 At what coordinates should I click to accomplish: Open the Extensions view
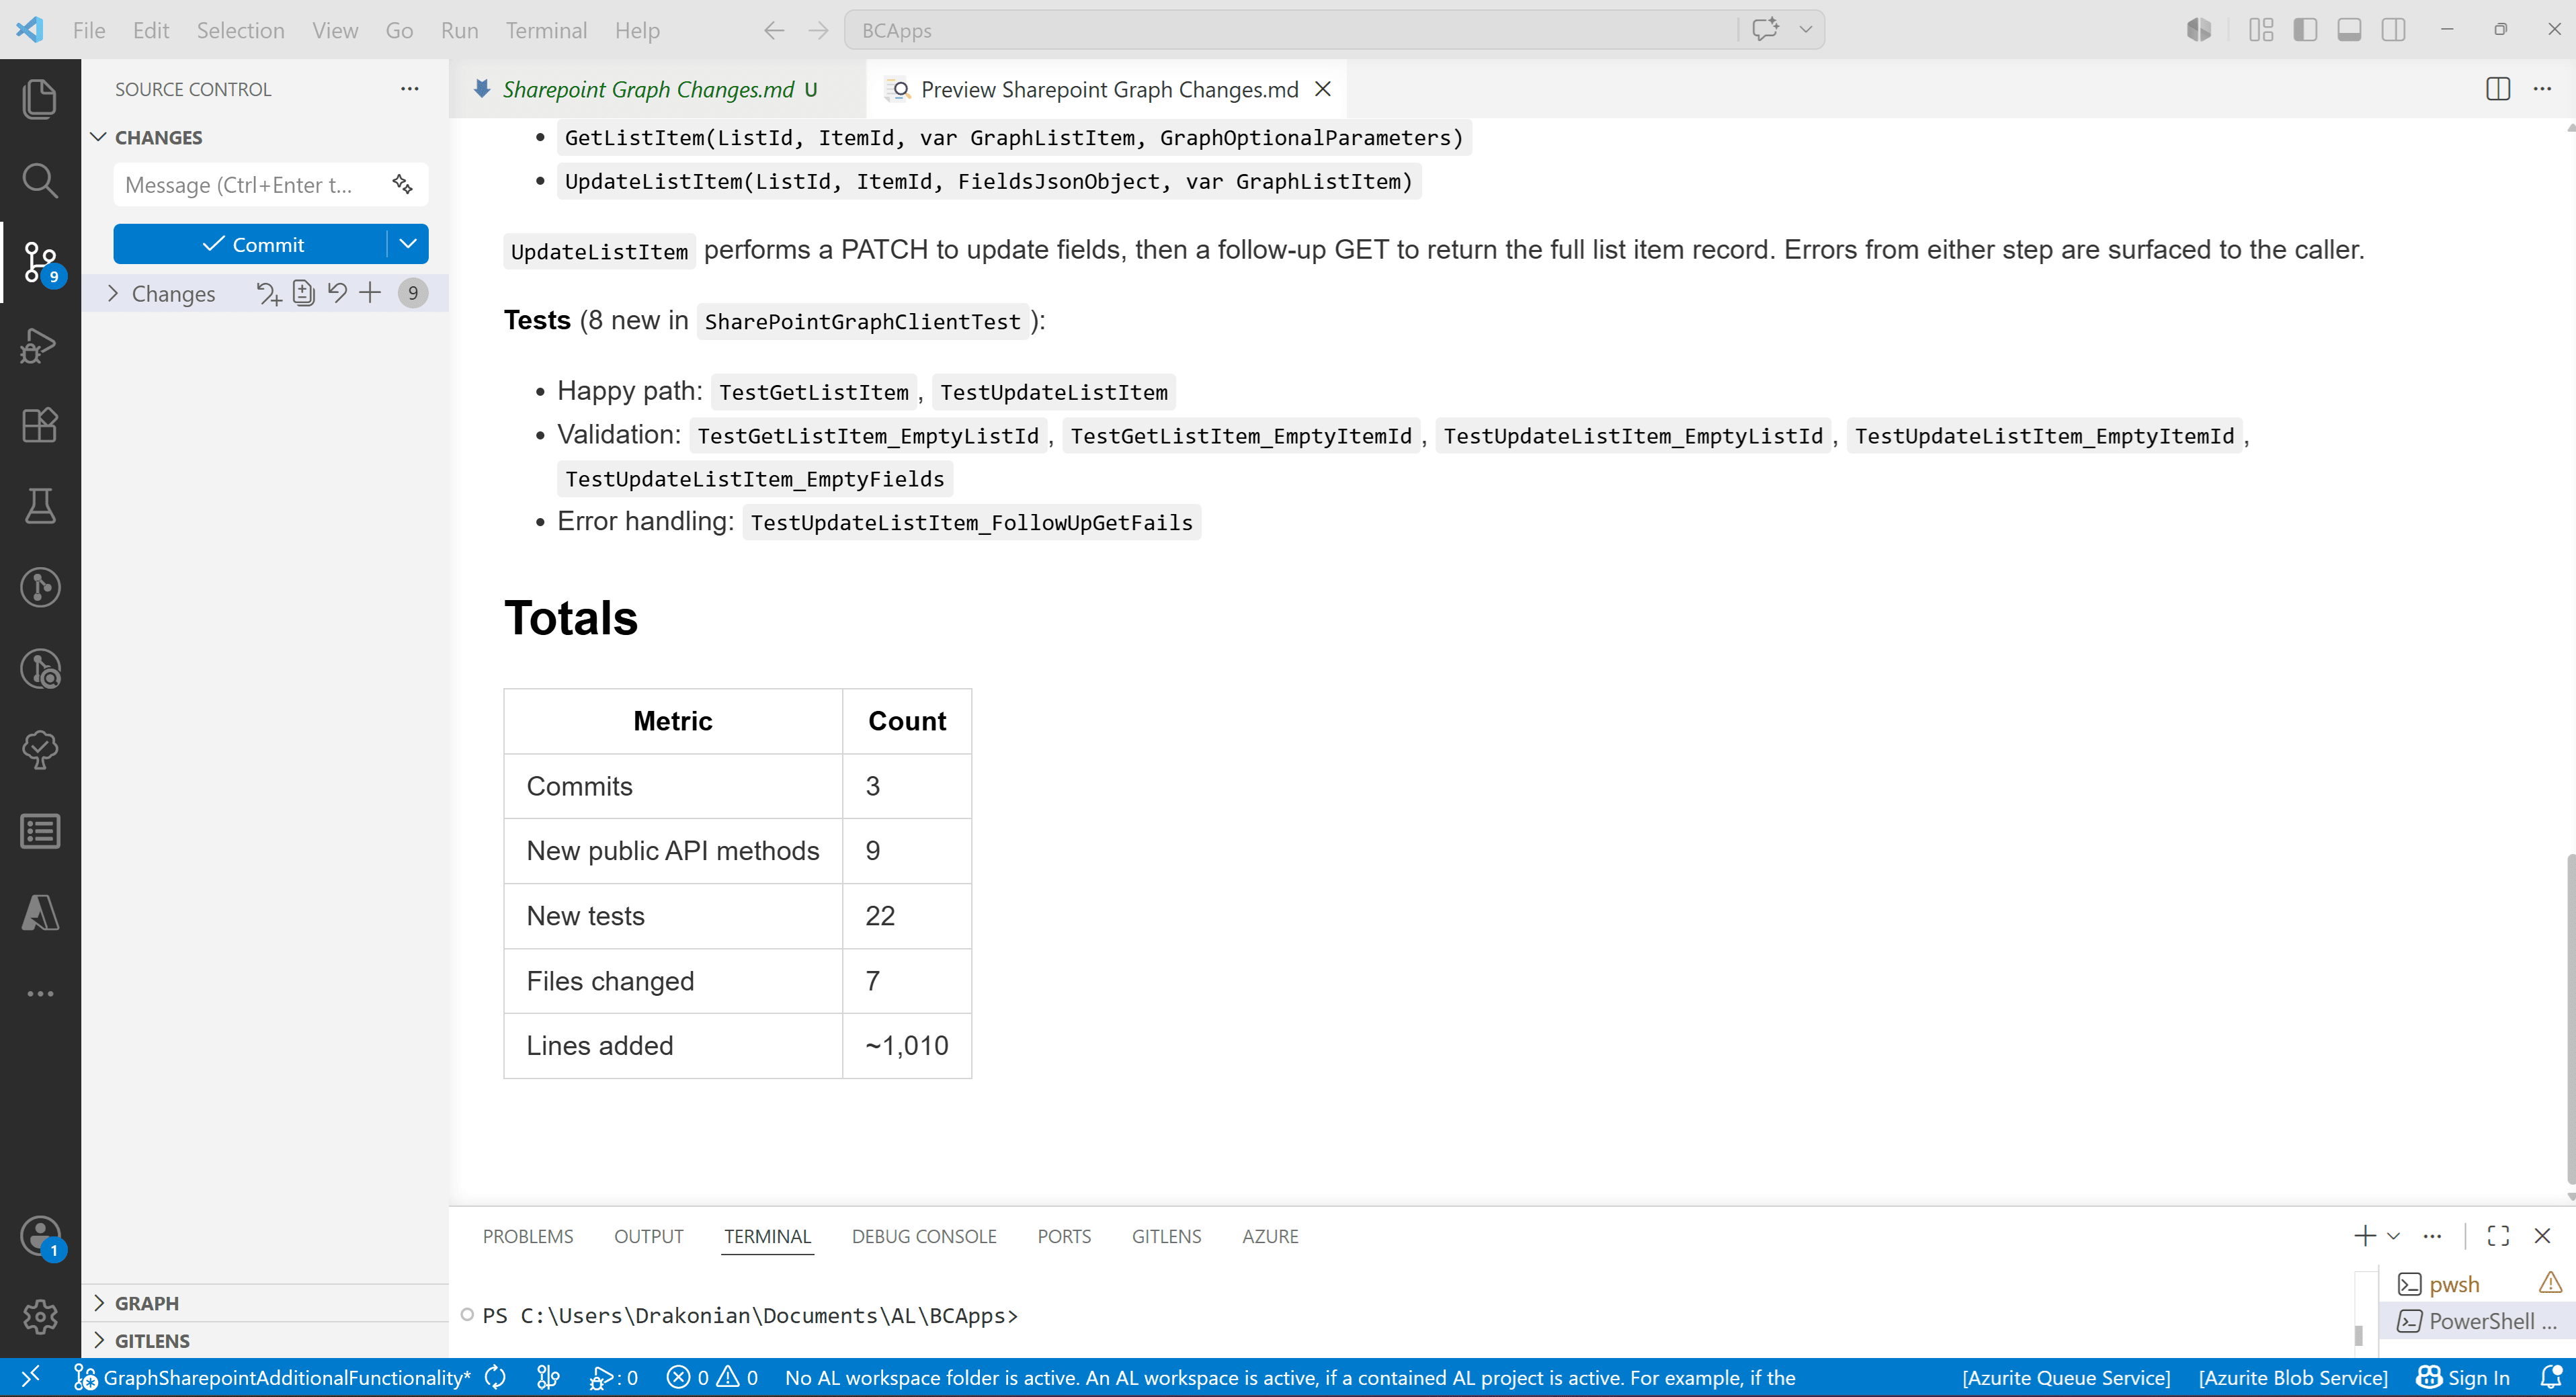[40, 425]
